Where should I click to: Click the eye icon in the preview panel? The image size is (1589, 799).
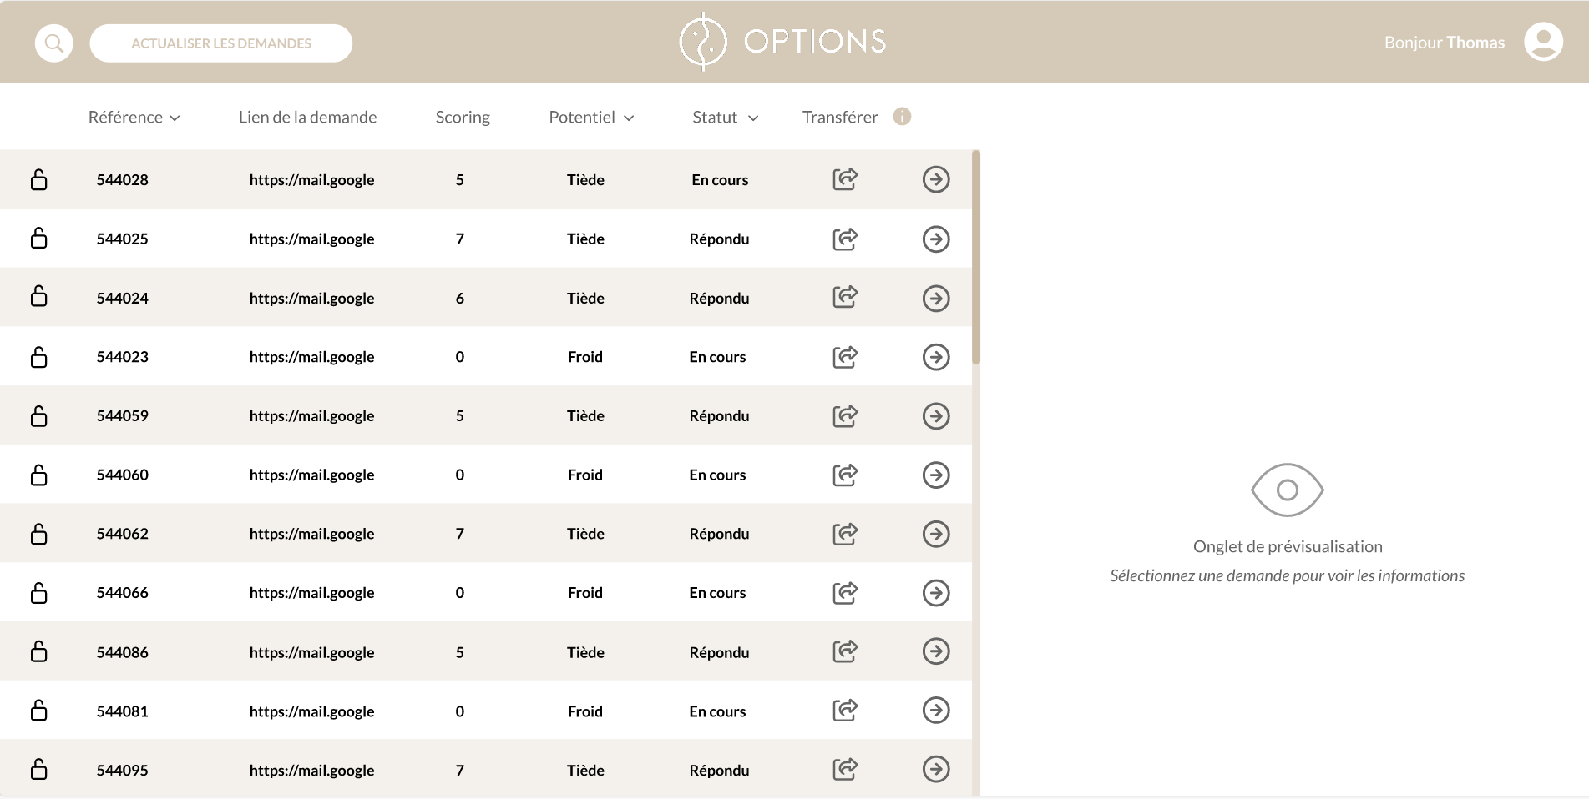pyautogui.click(x=1286, y=491)
